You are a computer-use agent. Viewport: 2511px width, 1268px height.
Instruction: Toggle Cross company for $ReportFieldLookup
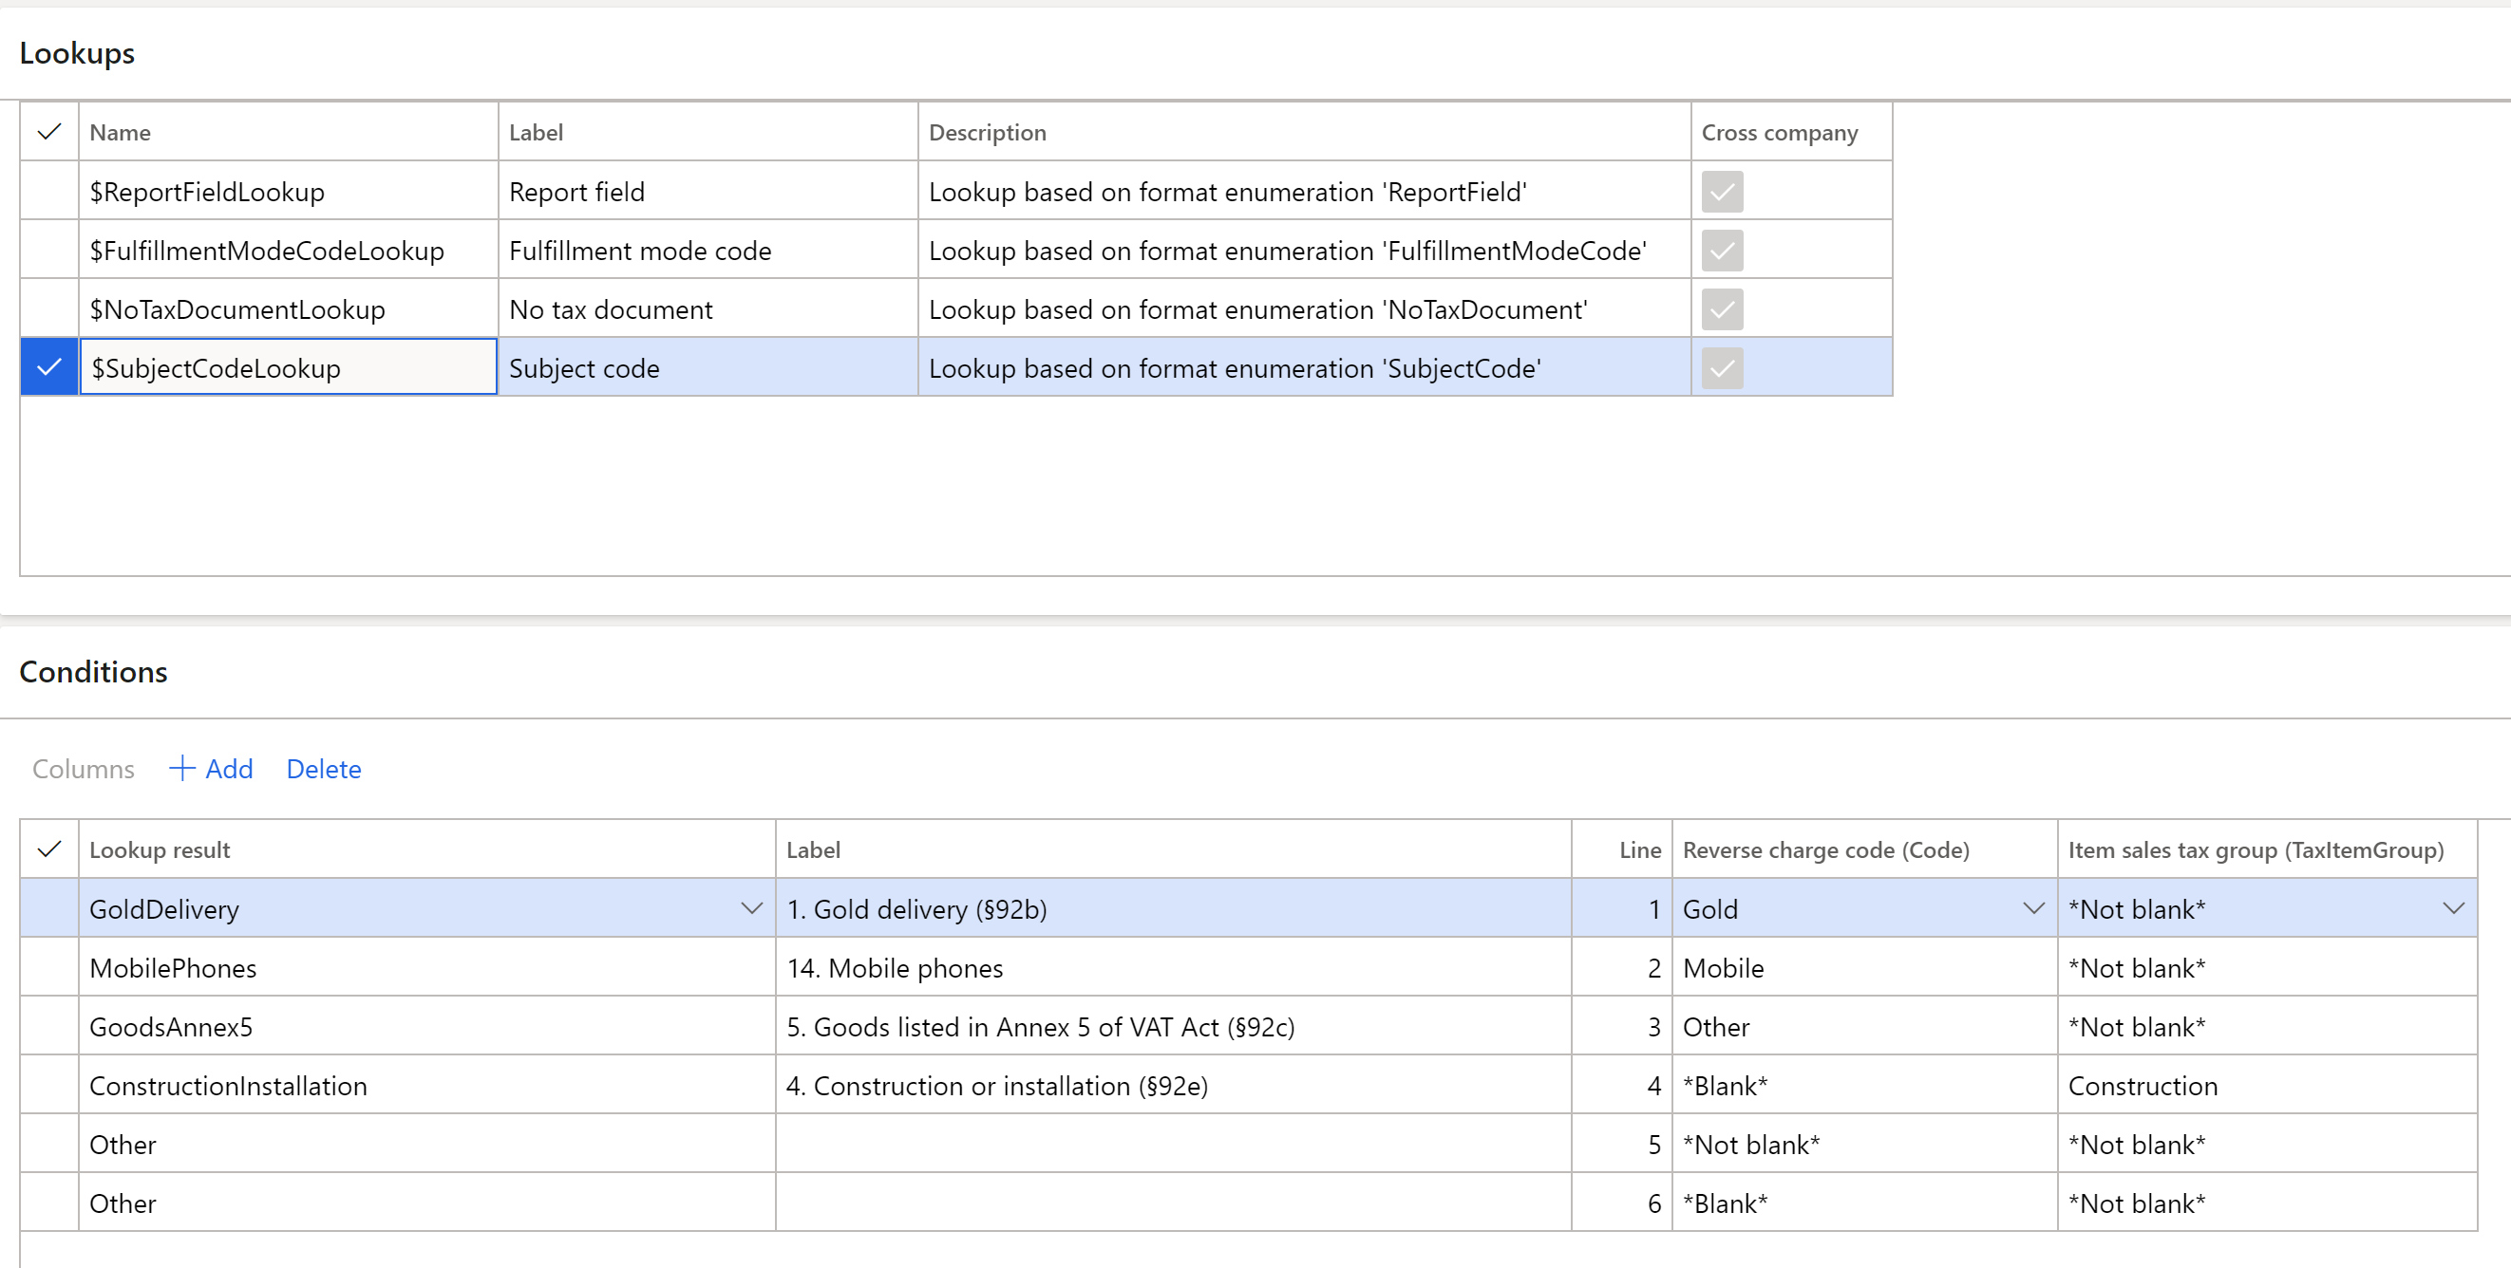tap(1722, 191)
